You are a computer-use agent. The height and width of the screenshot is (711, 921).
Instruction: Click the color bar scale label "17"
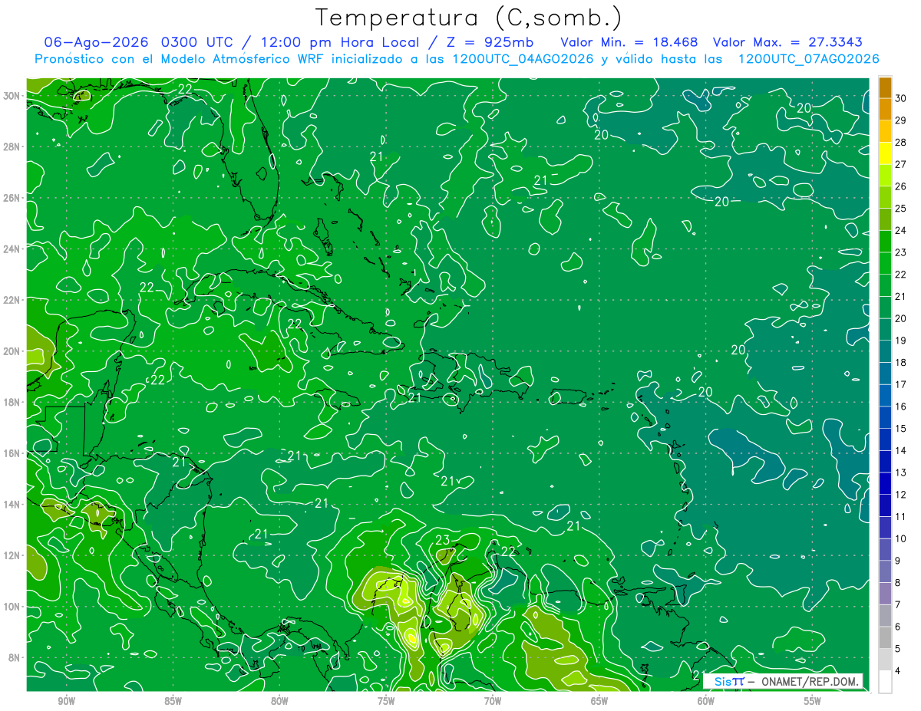tap(901, 384)
